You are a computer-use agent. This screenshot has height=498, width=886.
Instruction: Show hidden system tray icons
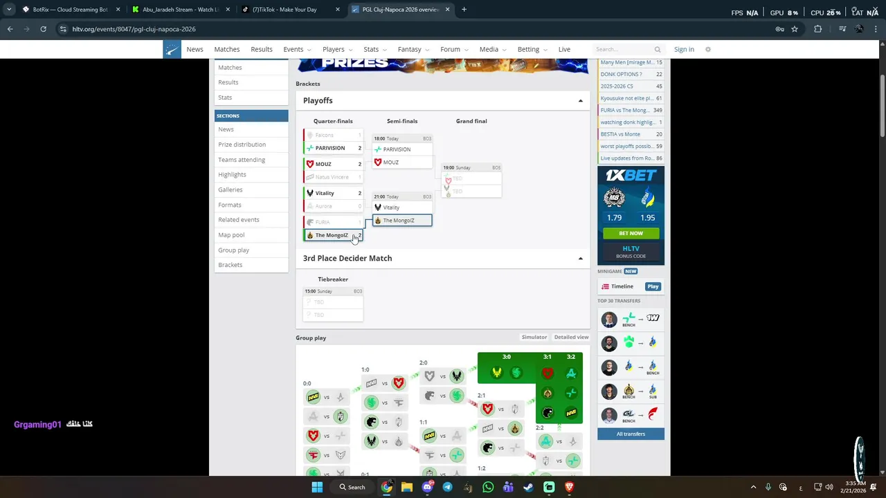(x=755, y=487)
